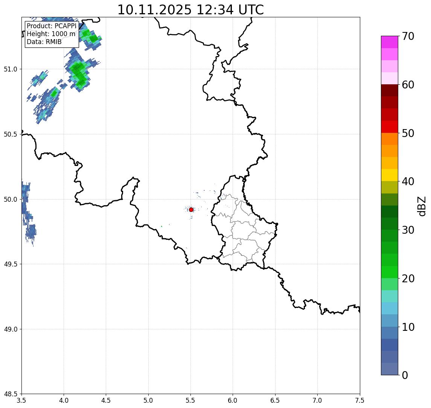The height and width of the screenshot is (408, 431).
Task: Click the dark maroon colorbar segment below 60
Action: pos(390,90)
